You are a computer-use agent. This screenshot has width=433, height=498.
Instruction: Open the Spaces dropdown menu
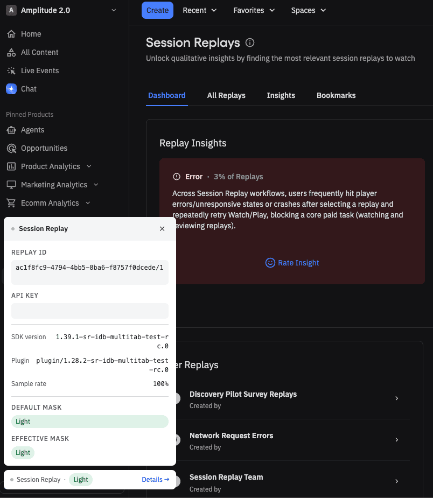309,10
